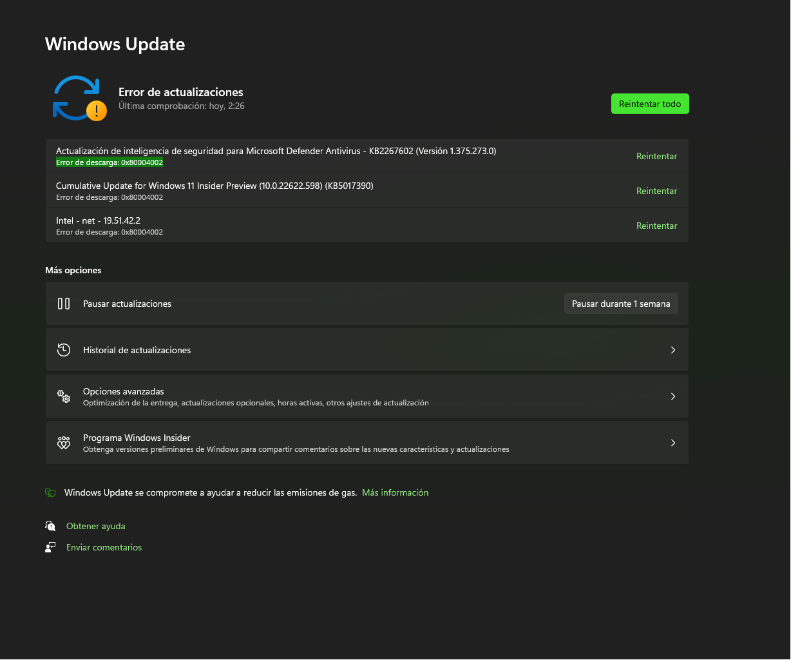The height and width of the screenshot is (660, 791).
Task: Open the Obtener ayuda link
Action: 96,526
